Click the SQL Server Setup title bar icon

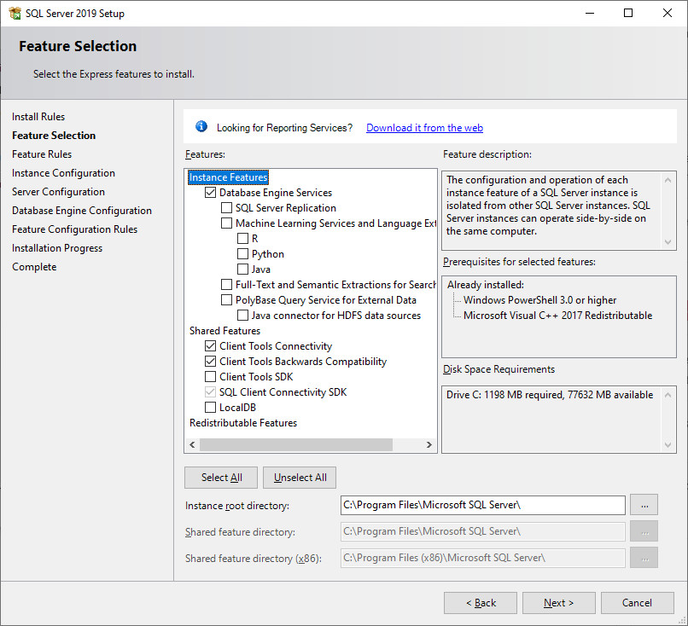coord(15,14)
